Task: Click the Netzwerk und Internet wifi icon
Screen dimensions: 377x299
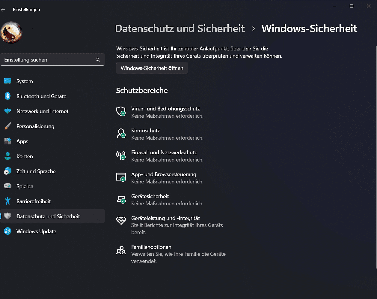Action: 7,111
